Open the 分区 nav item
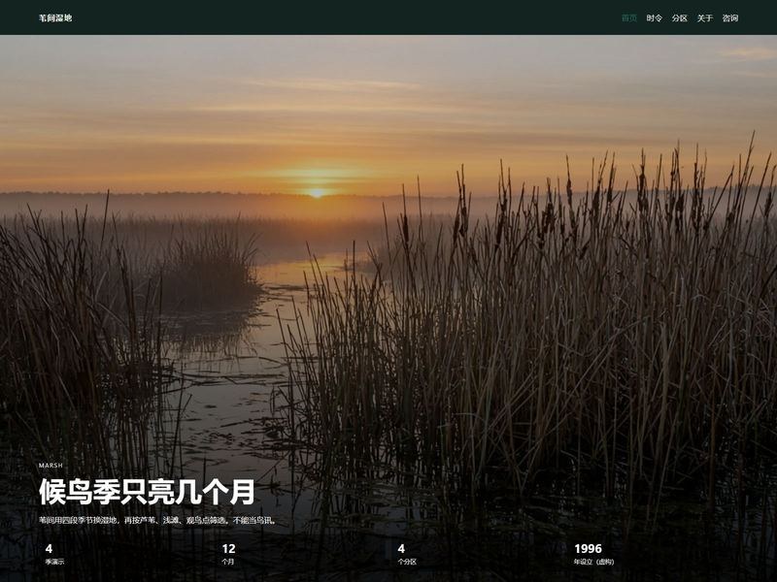Screen dimensions: 777x582 (679, 17)
